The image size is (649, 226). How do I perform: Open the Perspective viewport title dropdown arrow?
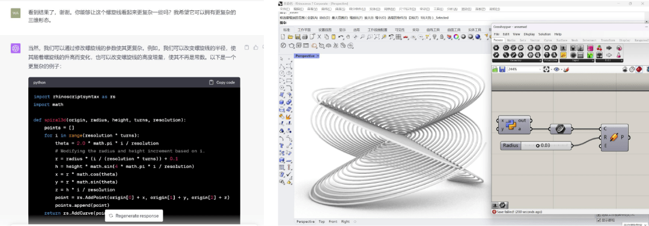(x=317, y=56)
